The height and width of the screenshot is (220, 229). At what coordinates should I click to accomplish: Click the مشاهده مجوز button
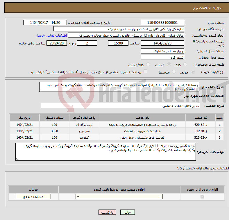tap(33, 197)
